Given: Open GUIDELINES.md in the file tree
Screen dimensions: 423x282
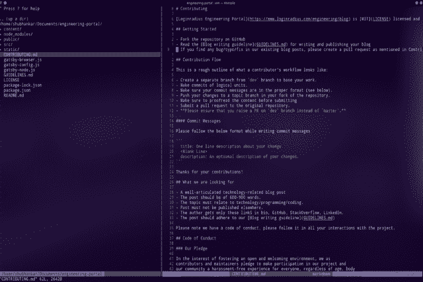Looking at the screenshot, I should (18, 75).
